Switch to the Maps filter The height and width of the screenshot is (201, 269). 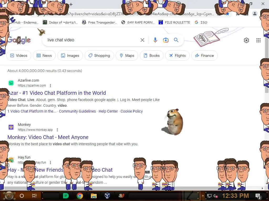point(127,55)
